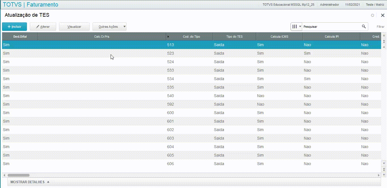Select row with code 535

click(x=192, y=87)
